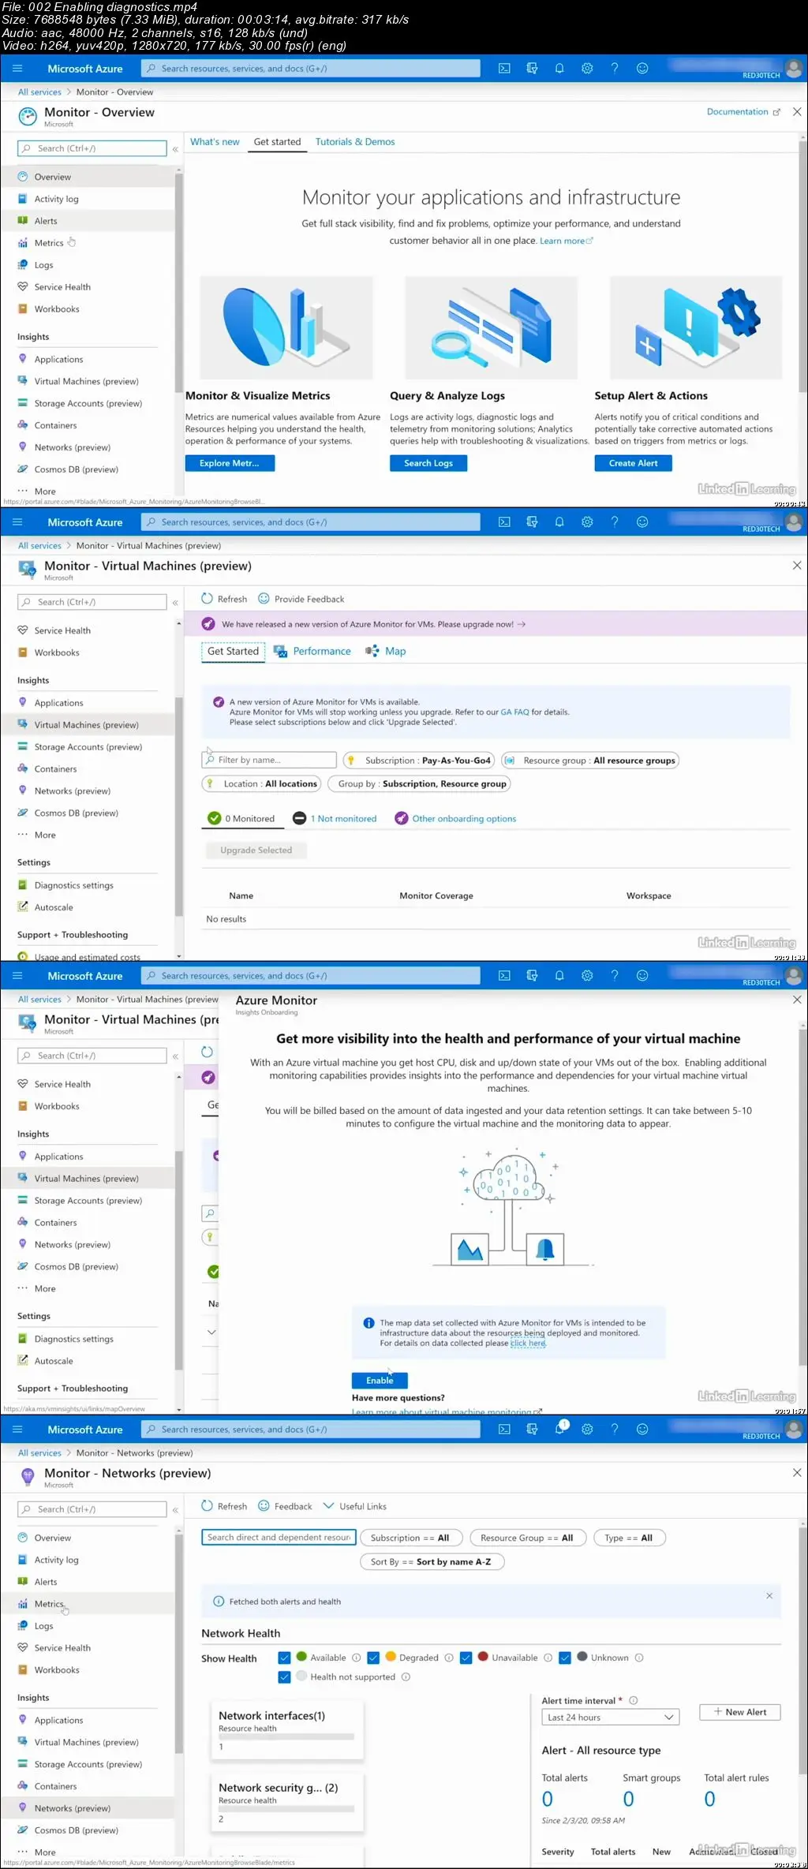Toggle the Unknown health checkbox
The height and width of the screenshot is (1869, 808).
coord(564,1658)
